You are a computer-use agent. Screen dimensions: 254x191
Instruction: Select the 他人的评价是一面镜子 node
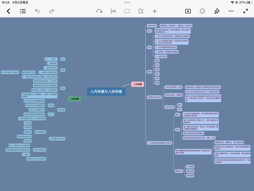[10, 72]
